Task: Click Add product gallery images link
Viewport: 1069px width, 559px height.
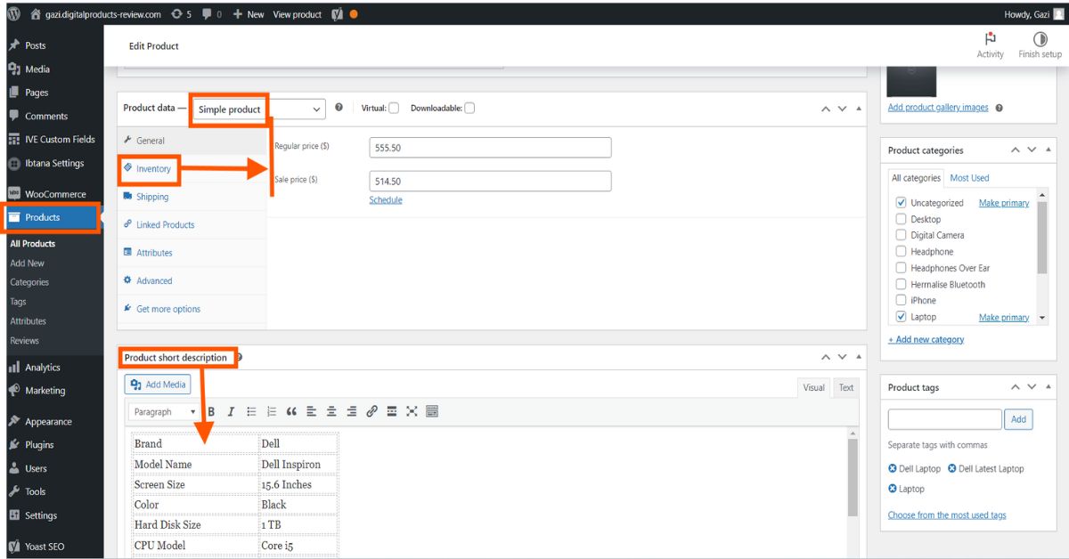Action: coord(938,108)
